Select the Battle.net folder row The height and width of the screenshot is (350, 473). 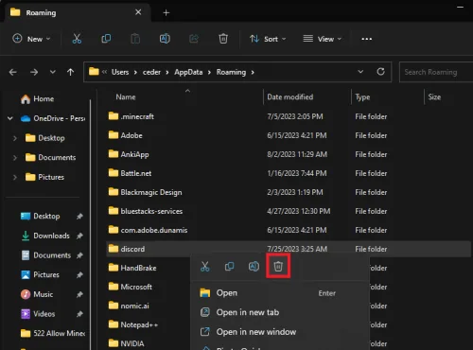(x=289, y=173)
